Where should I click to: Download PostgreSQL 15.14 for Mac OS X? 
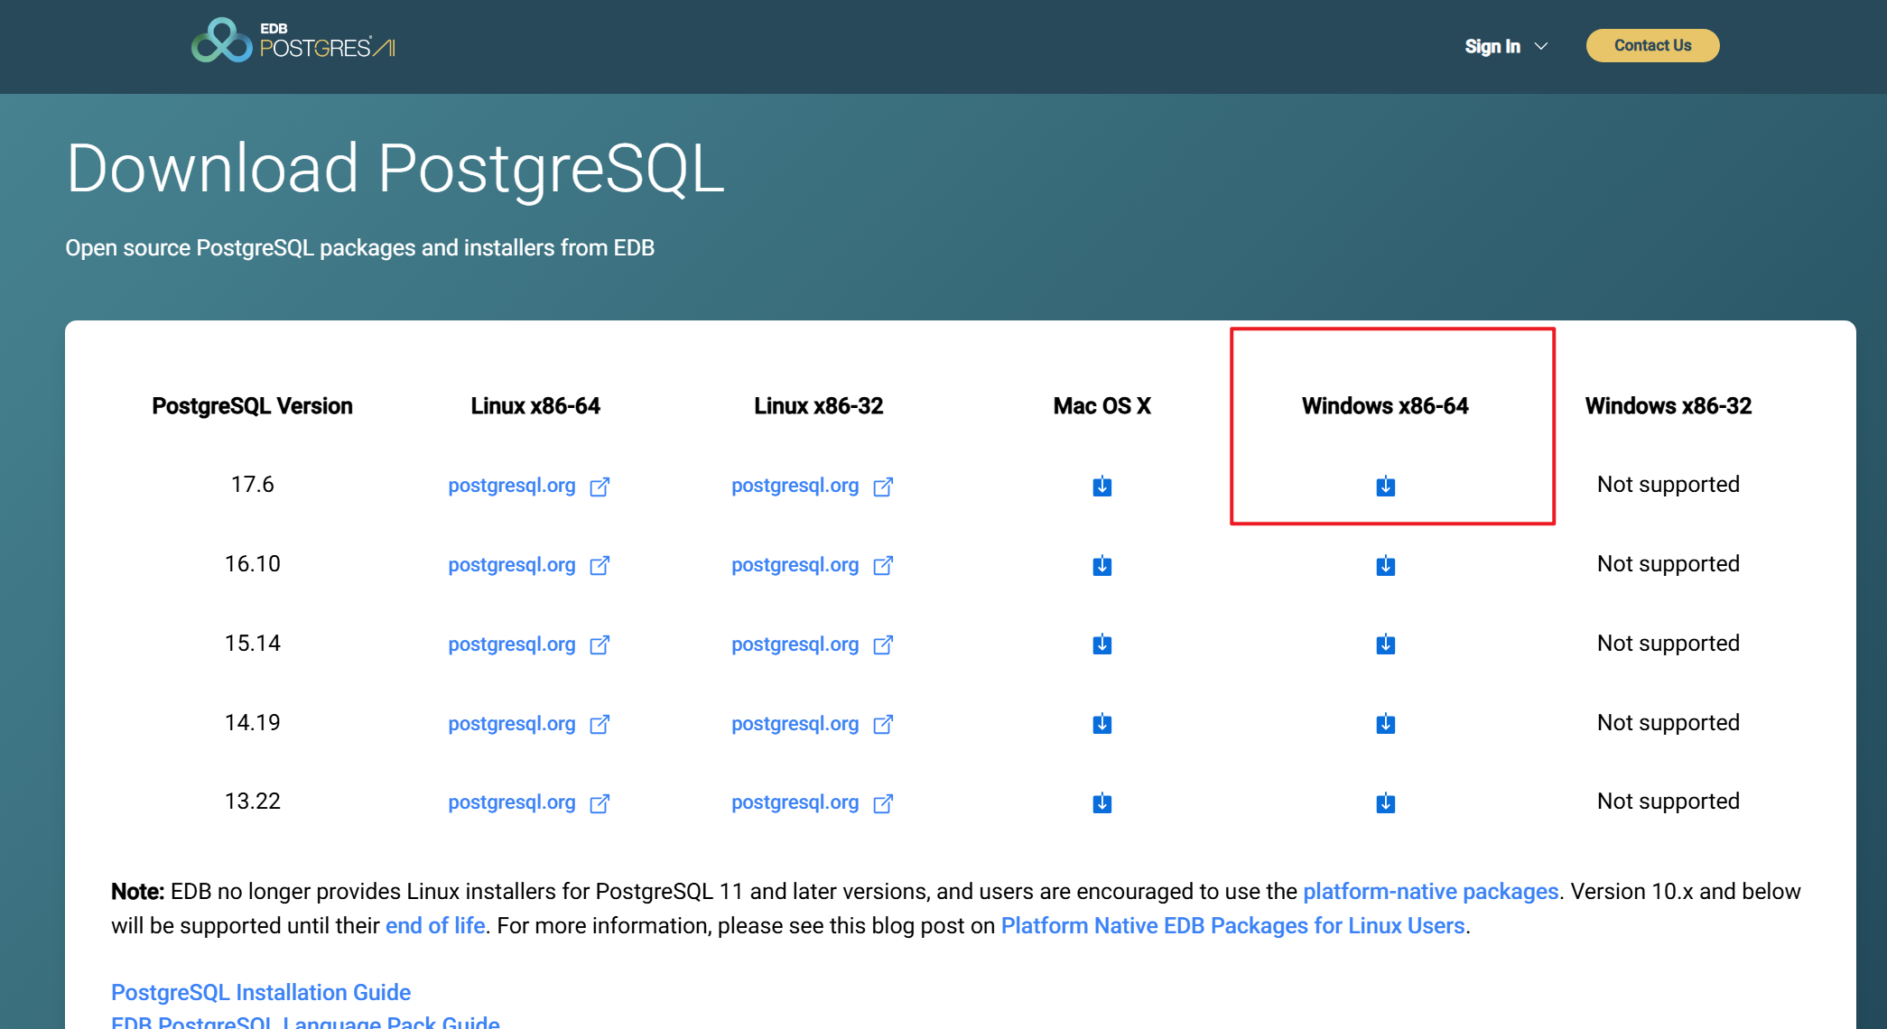pyautogui.click(x=1102, y=644)
